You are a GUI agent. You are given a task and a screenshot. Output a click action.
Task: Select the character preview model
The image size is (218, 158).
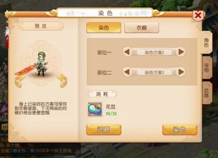[41, 64]
